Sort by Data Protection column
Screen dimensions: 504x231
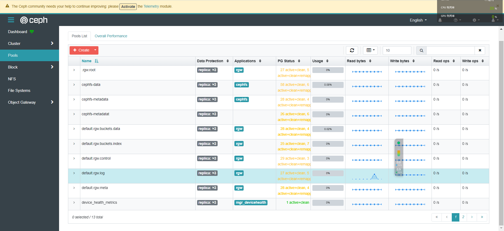tap(213, 61)
